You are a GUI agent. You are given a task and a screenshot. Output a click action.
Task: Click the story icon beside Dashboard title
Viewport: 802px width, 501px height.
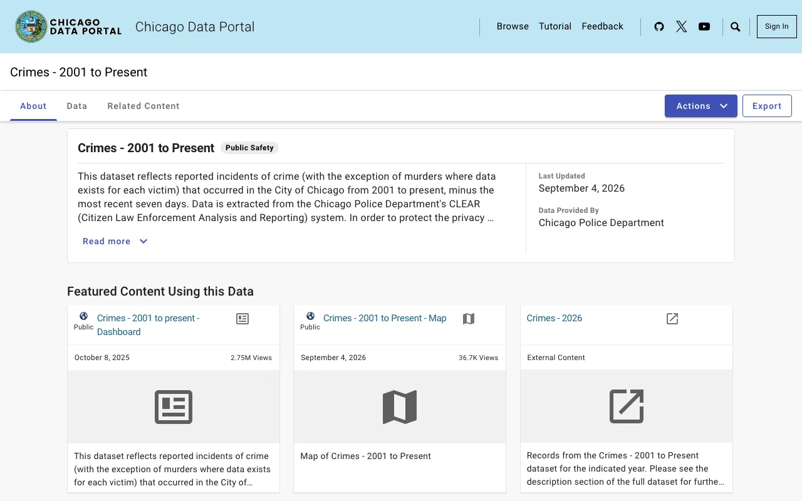[x=242, y=319]
